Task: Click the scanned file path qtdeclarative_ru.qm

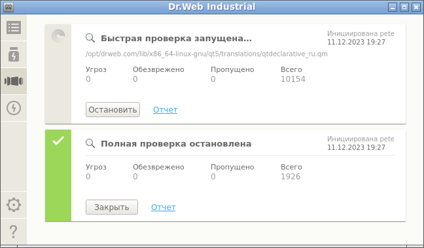Action: click(x=207, y=54)
